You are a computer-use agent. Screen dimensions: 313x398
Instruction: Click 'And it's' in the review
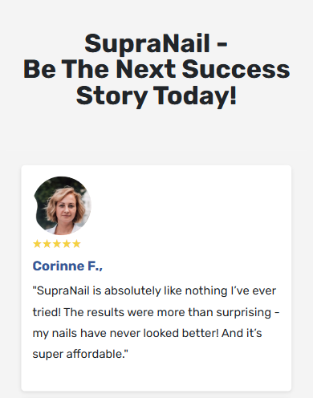pyautogui.click(x=242, y=333)
